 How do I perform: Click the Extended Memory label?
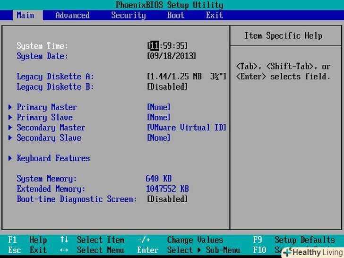(51, 189)
